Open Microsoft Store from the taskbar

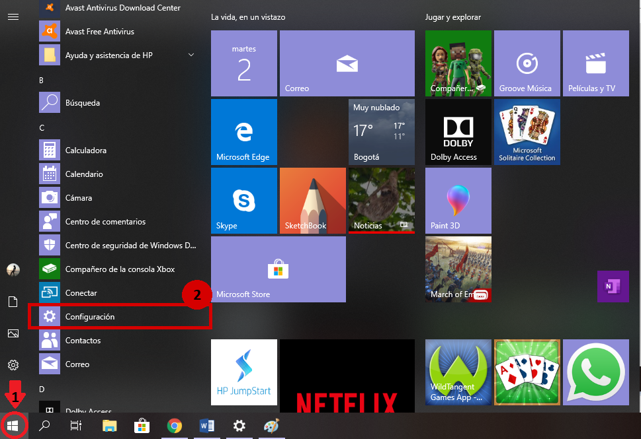point(142,426)
